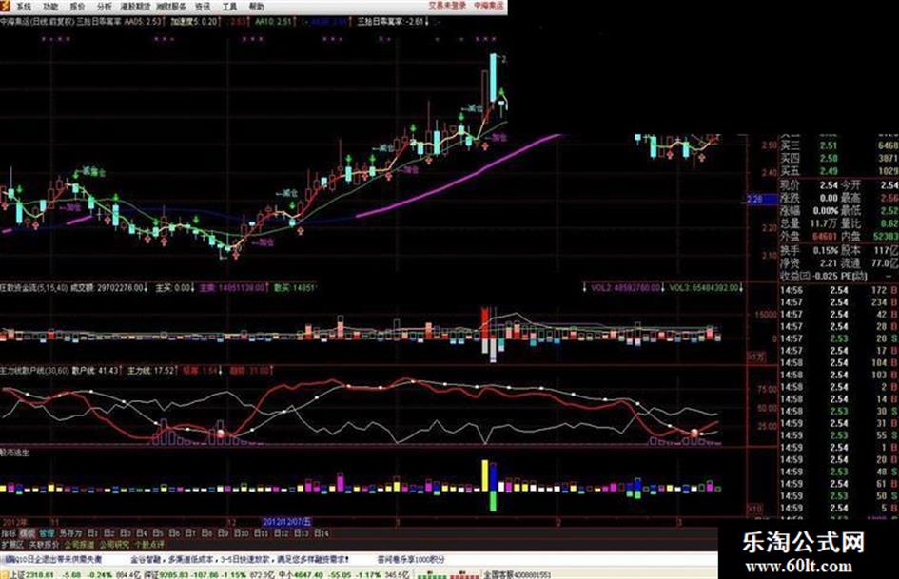This screenshot has height=579, width=899.
Task: Click the 换手 0.15% value
Action: (825, 250)
